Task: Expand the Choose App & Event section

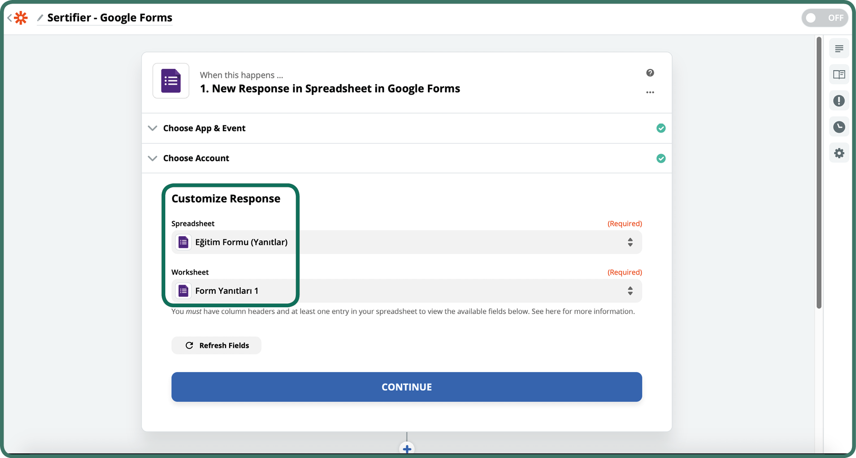Action: click(x=406, y=128)
